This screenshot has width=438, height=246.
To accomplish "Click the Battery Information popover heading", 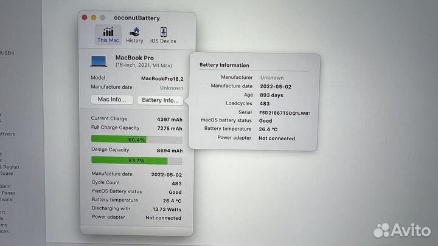I will [x=224, y=65].
